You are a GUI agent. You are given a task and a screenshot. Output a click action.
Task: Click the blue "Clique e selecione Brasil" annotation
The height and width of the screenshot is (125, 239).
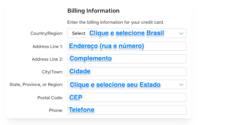tap(126, 33)
